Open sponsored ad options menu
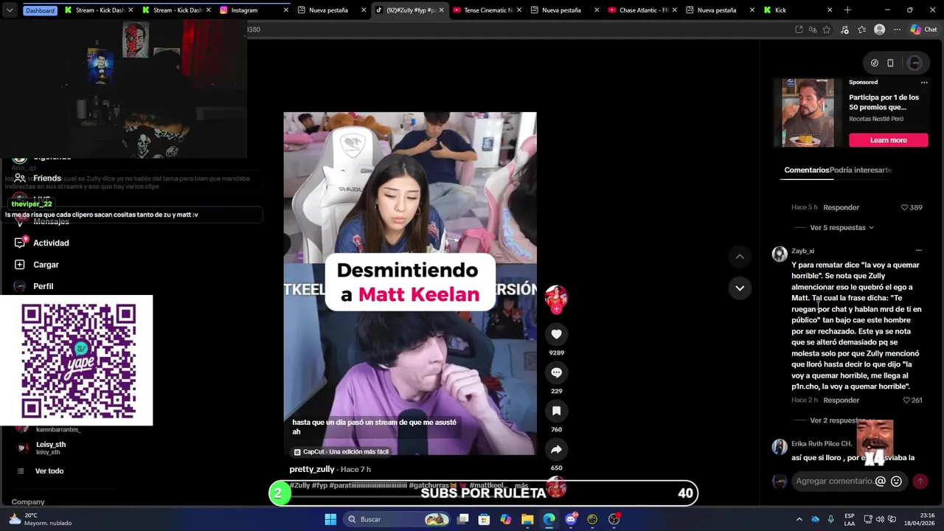 (x=923, y=83)
